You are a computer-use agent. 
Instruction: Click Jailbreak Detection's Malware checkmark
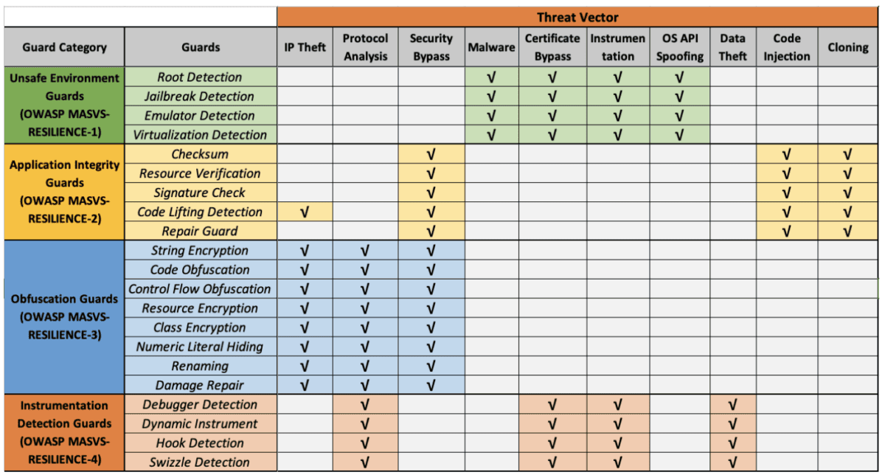[x=491, y=97]
